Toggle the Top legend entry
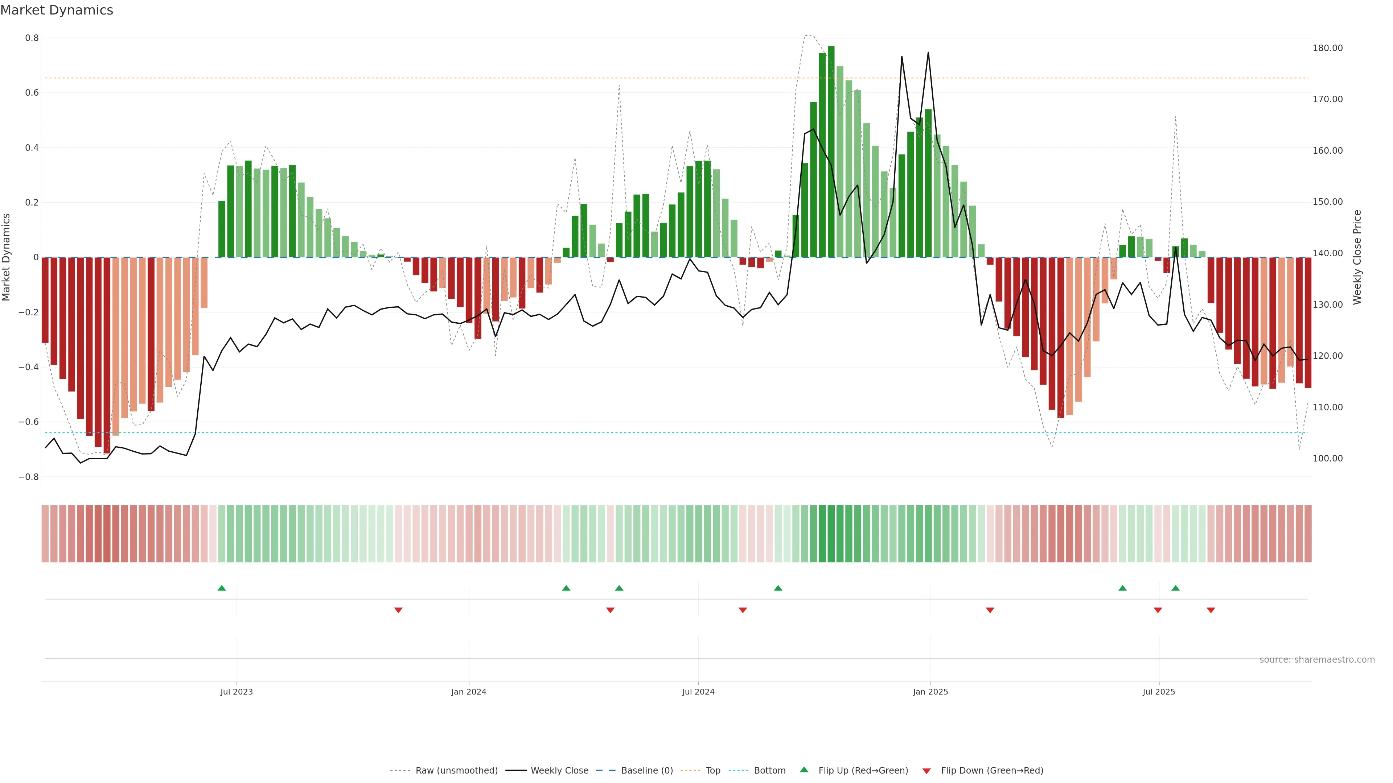Image resolution: width=1393 pixels, height=783 pixels. tap(713, 771)
